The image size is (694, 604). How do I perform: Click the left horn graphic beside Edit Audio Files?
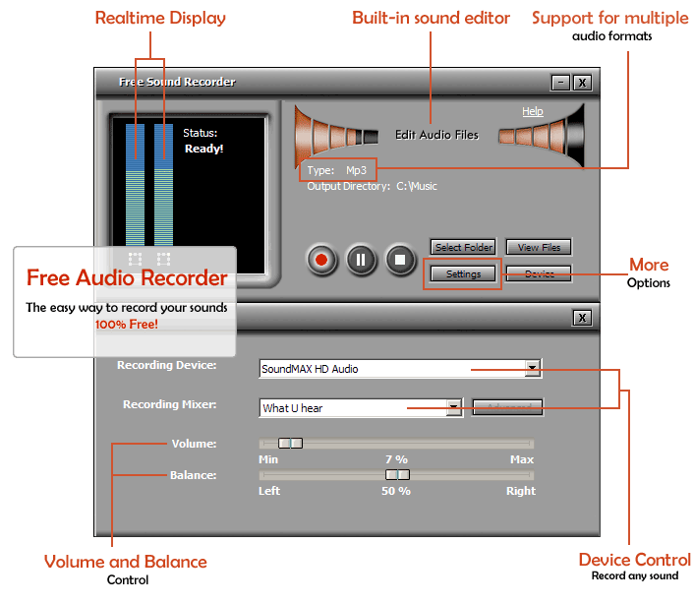[x=336, y=136]
